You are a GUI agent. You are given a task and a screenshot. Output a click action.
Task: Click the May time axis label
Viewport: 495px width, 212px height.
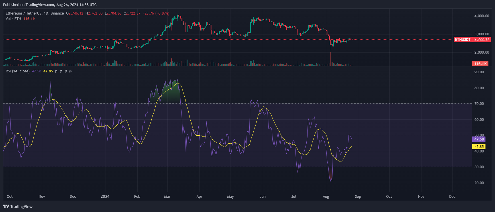click(231, 197)
